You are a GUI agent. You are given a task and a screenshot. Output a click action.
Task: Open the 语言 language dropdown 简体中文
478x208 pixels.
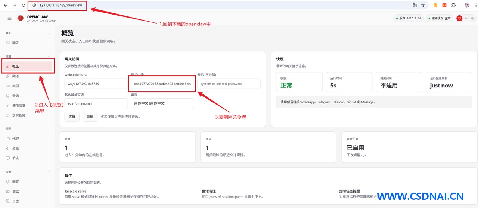coord(162,103)
